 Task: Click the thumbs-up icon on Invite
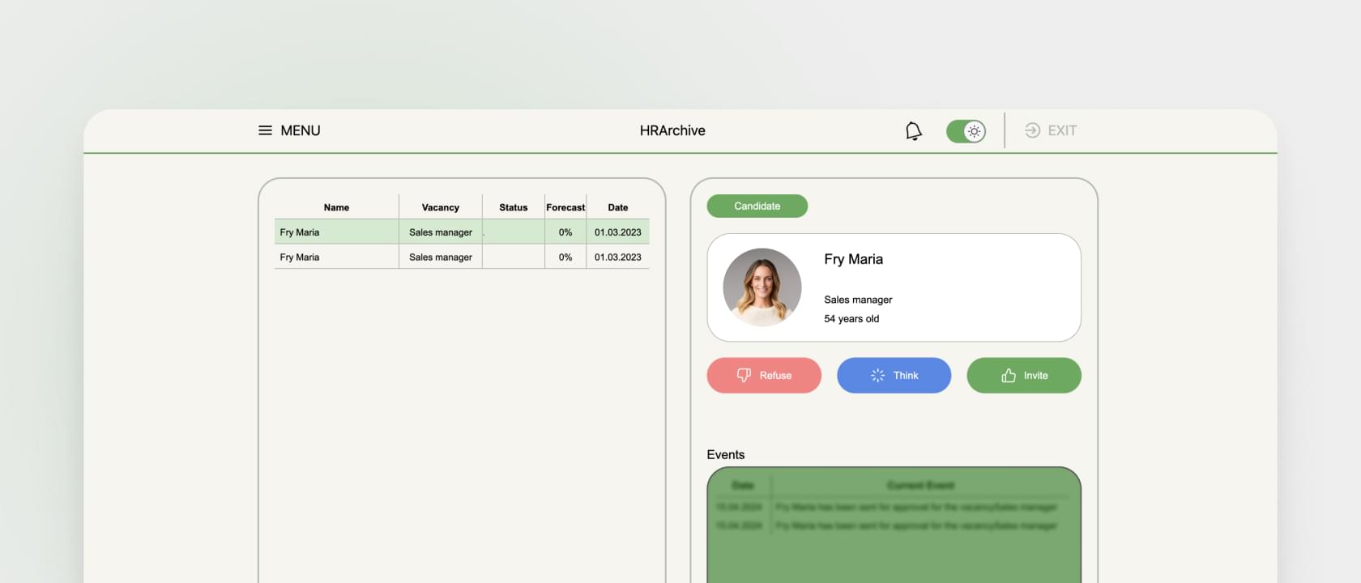1009,376
